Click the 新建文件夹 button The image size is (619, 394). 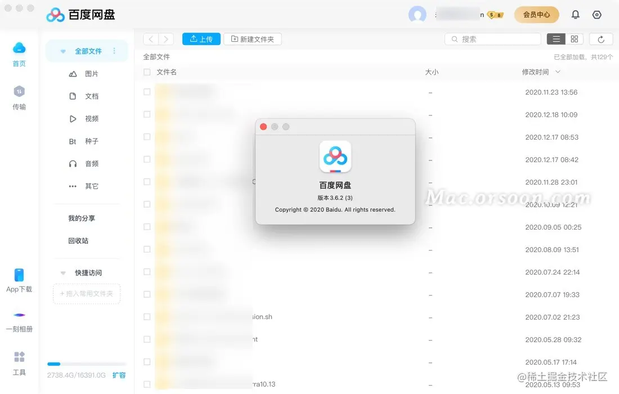253,39
